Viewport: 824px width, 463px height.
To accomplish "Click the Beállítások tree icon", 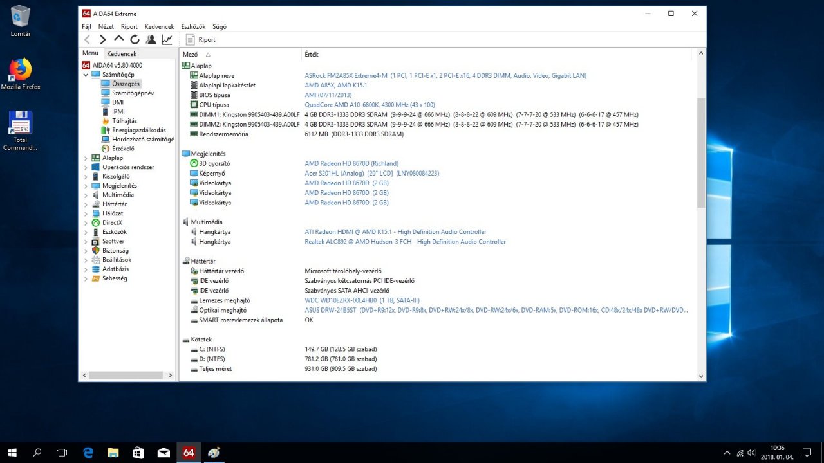I will pos(96,260).
